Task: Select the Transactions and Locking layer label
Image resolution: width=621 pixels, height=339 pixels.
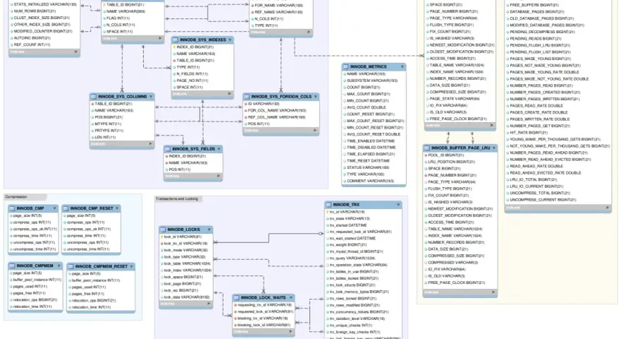Action: [x=177, y=199]
